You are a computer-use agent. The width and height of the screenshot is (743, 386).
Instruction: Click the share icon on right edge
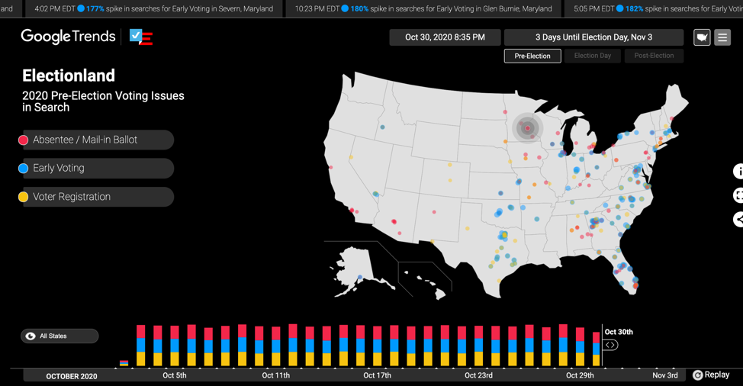click(738, 219)
